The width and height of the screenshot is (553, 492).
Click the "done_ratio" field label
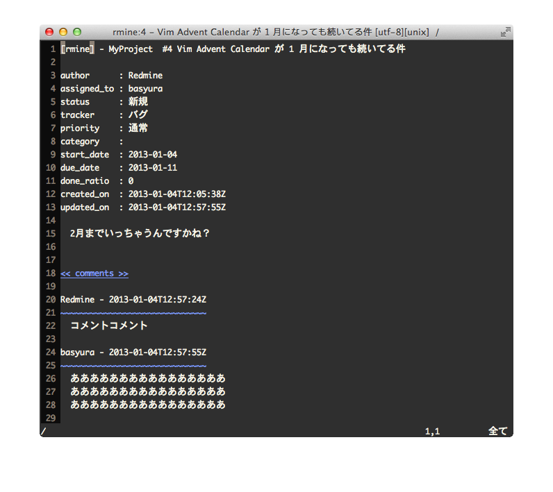tap(85, 181)
